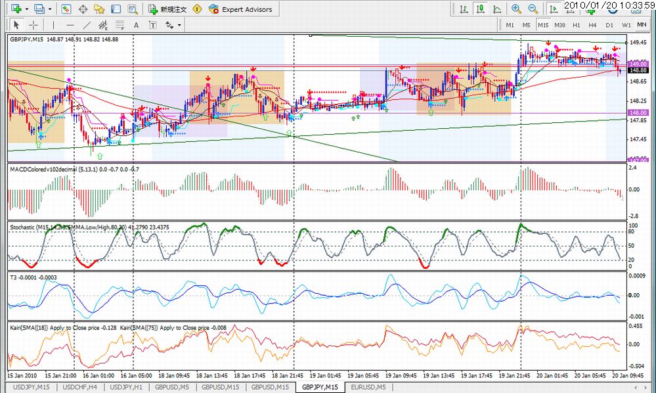Switch to line chart display
656x393 pixels.
[x=497, y=9]
